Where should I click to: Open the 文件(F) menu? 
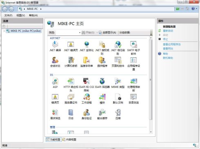pos(8,16)
